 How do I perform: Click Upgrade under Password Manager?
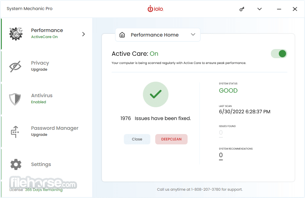[x=39, y=135]
